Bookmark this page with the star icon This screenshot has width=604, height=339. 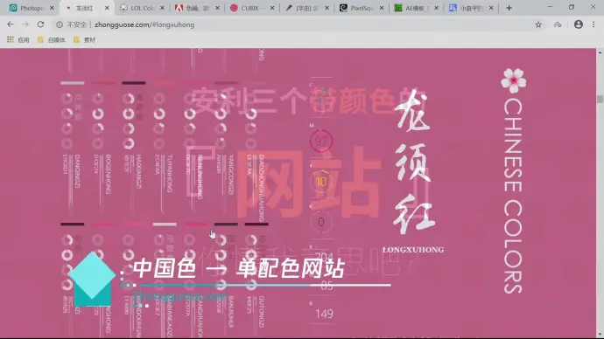click(x=538, y=24)
